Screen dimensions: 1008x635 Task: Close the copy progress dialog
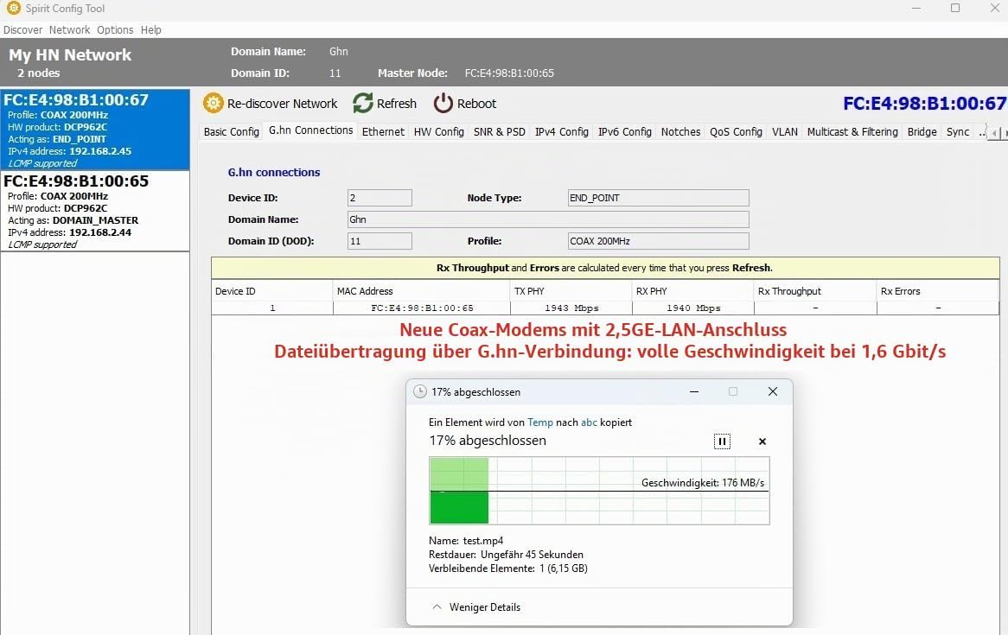(x=773, y=391)
